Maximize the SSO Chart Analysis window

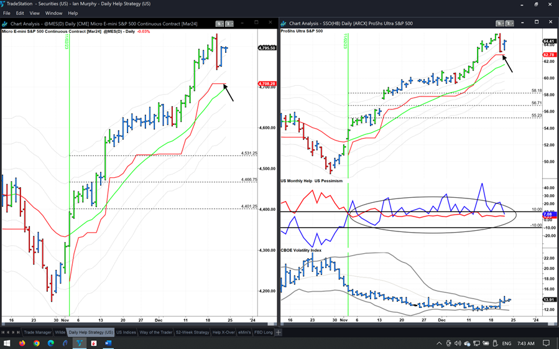(x=537, y=22)
